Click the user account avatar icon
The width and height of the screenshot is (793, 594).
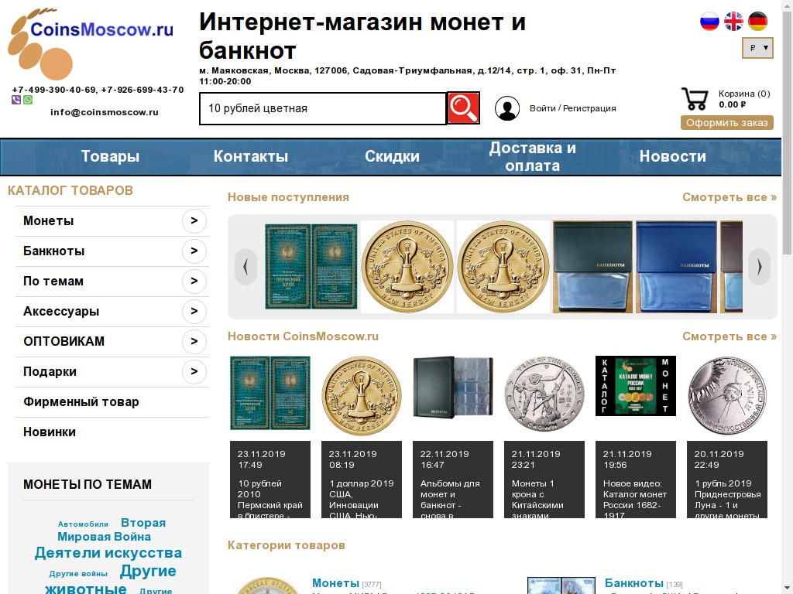pyautogui.click(x=507, y=108)
